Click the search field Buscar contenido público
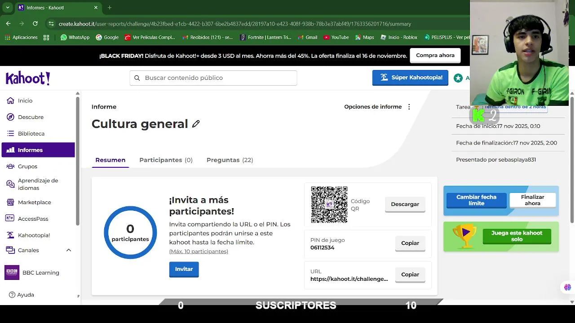The height and width of the screenshot is (323, 575). tap(213, 78)
